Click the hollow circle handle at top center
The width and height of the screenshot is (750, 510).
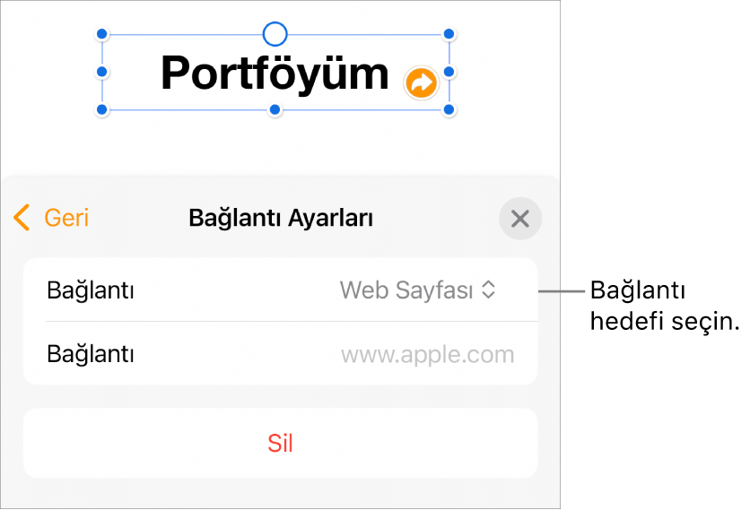click(x=275, y=35)
